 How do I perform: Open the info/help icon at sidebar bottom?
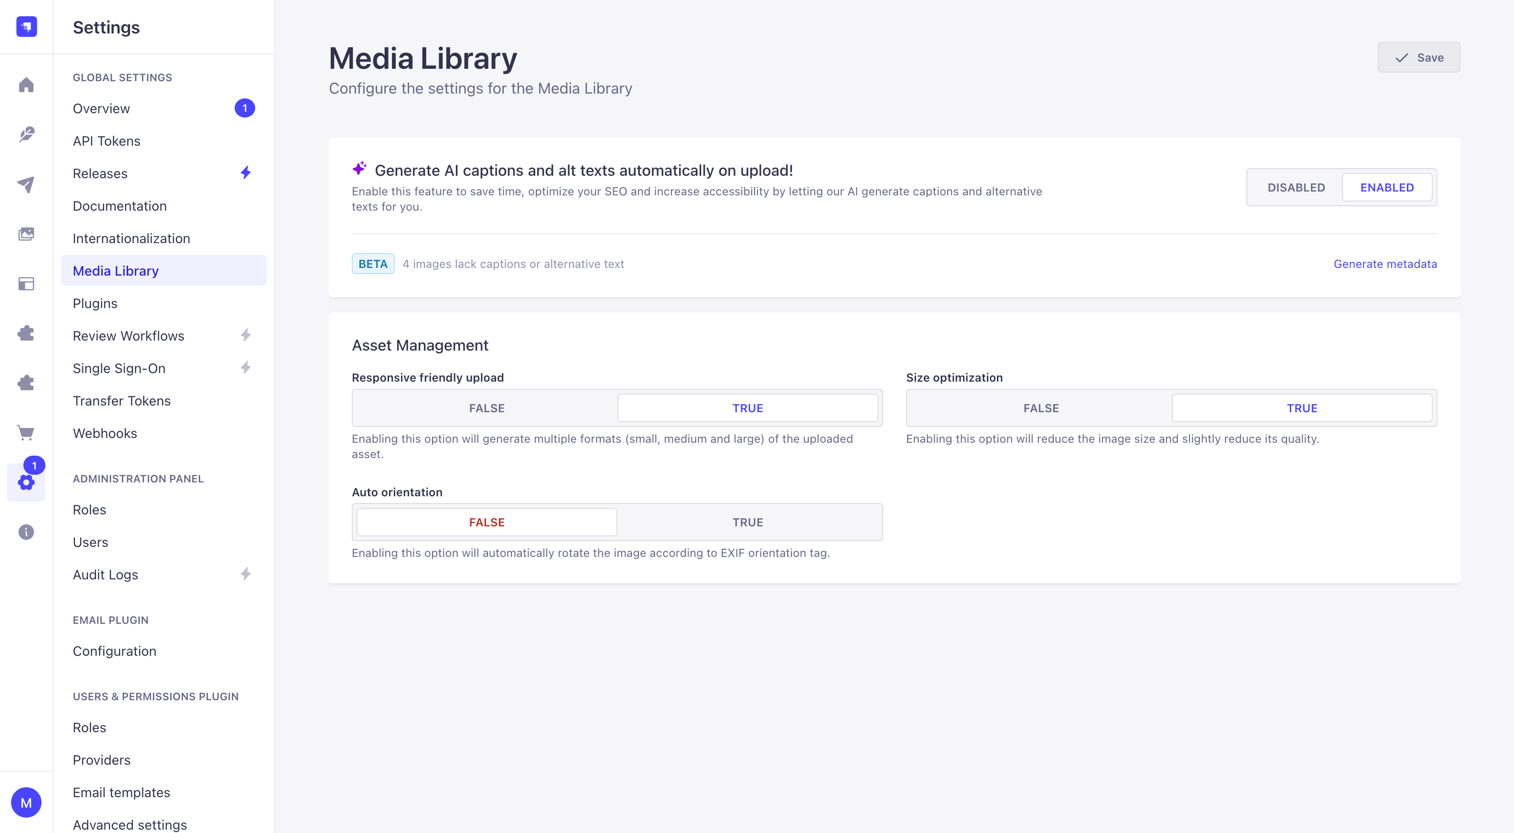coord(26,532)
